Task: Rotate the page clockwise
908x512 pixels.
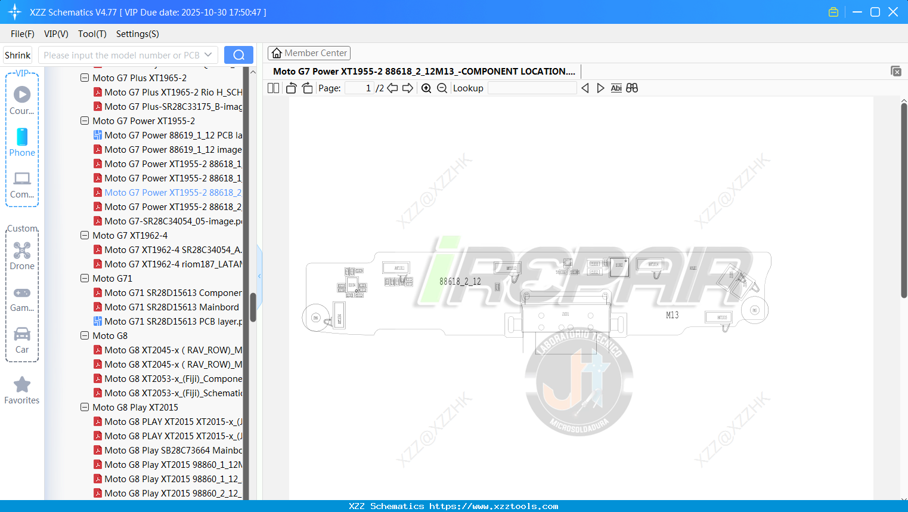Action: click(x=307, y=88)
